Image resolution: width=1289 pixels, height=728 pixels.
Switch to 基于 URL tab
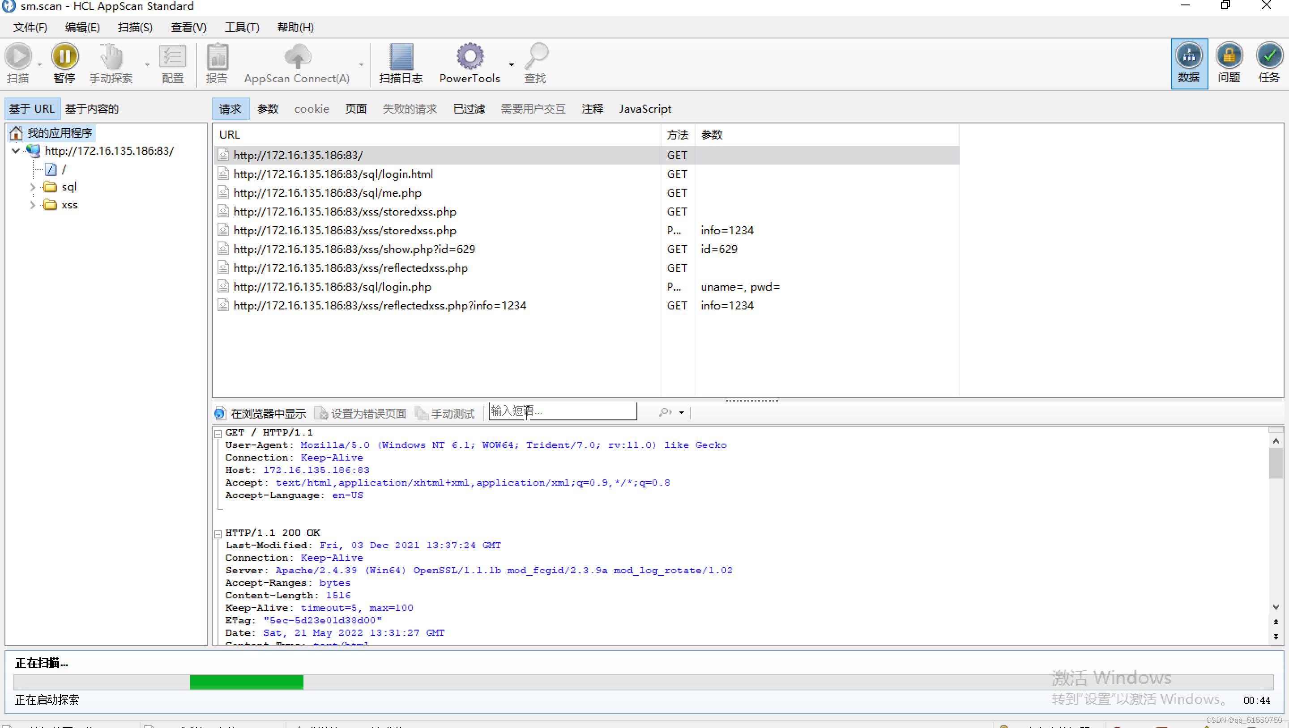tap(32, 109)
